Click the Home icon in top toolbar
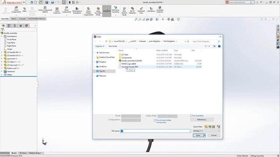This screenshot has height=157, width=280. point(31,2)
